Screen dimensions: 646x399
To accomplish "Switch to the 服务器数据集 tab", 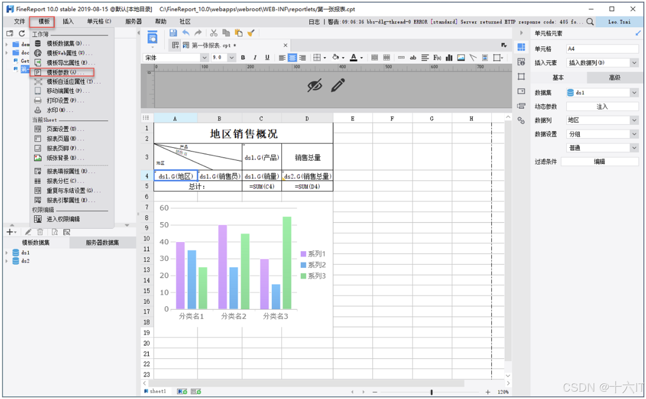I will (102, 243).
